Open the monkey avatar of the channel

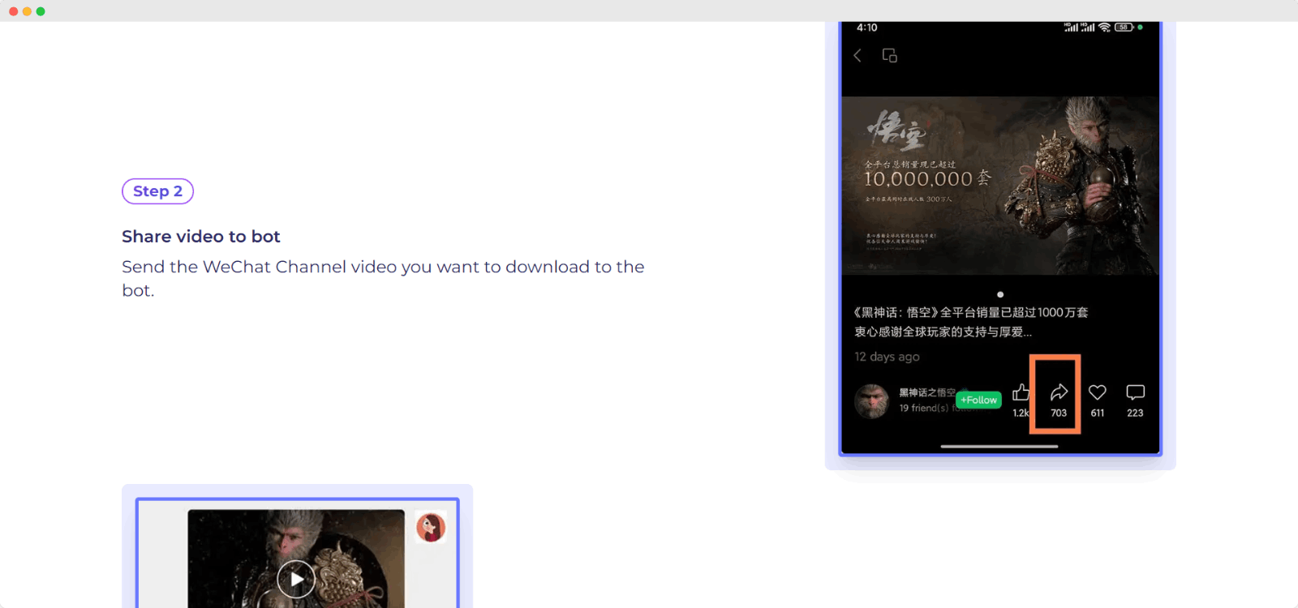[x=872, y=400]
